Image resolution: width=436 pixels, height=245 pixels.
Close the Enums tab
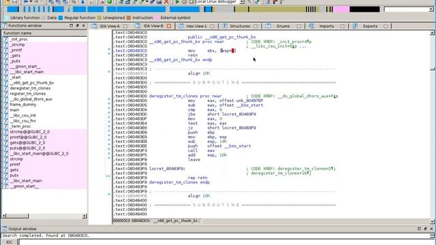(299, 26)
